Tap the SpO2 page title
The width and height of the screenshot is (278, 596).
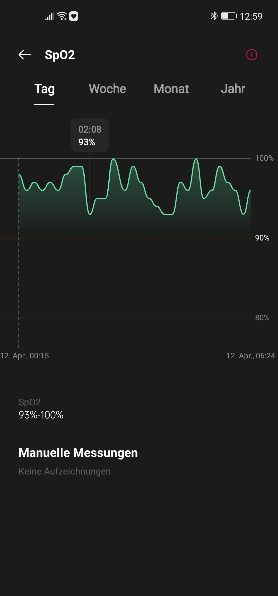60,55
